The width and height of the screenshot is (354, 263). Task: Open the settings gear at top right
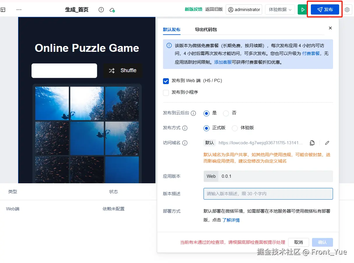[347, 9]
